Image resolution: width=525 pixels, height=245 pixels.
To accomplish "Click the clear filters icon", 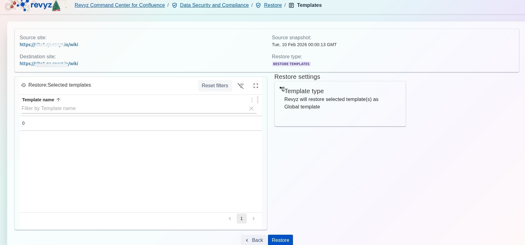I will (240, 86).
